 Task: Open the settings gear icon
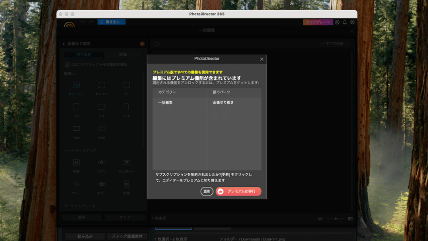[x=353, y=22]
